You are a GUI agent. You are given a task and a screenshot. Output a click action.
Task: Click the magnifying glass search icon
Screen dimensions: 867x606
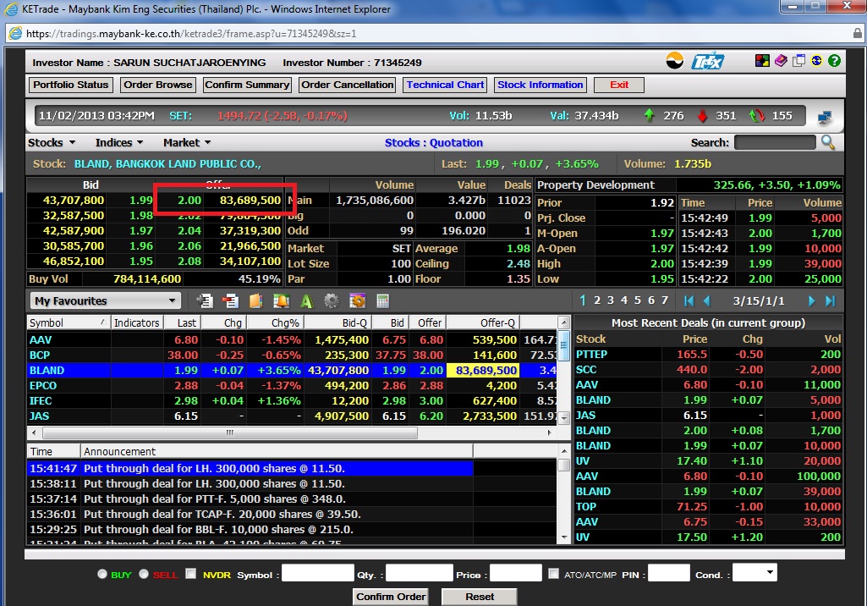pos(828,142)
